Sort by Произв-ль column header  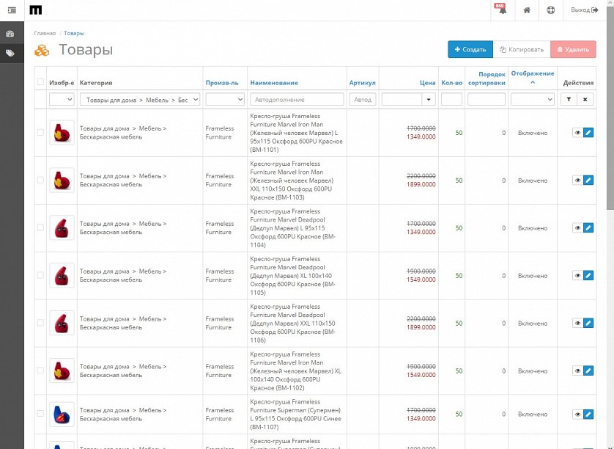222,83
